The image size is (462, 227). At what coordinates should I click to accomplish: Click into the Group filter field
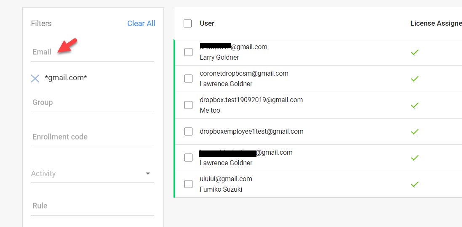(92, 102)
